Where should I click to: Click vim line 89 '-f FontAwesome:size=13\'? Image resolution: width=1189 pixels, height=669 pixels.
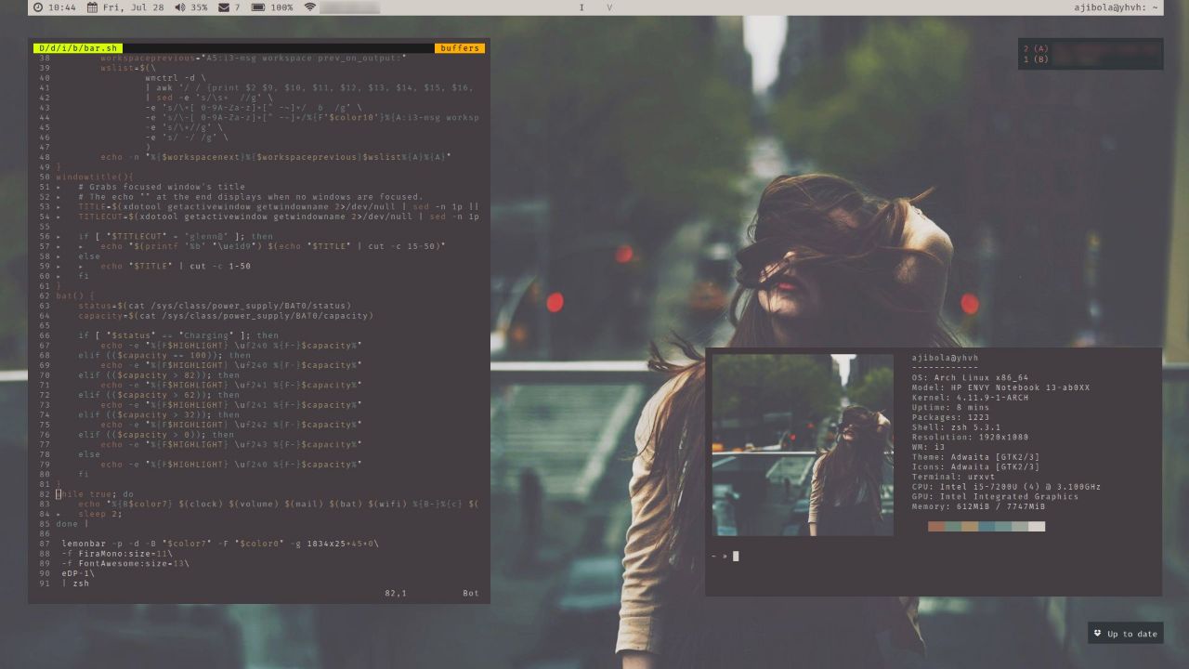pyautogui.click(x=125, y=563)
